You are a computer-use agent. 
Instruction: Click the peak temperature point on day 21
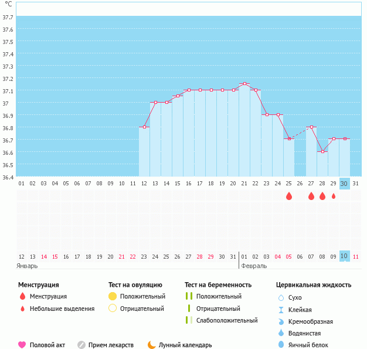pyautogui.click(x=244, y=84)
